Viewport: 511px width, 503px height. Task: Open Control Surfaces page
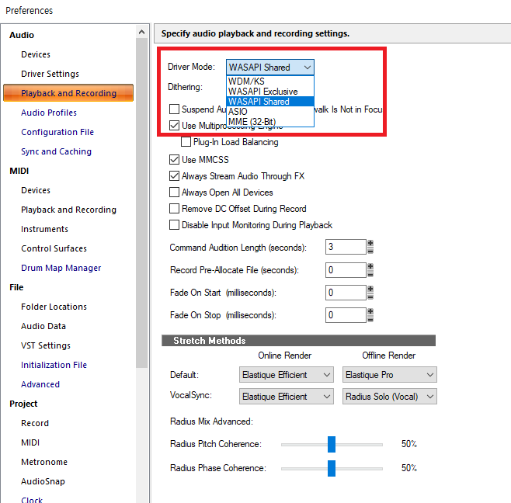coord(54,248)
